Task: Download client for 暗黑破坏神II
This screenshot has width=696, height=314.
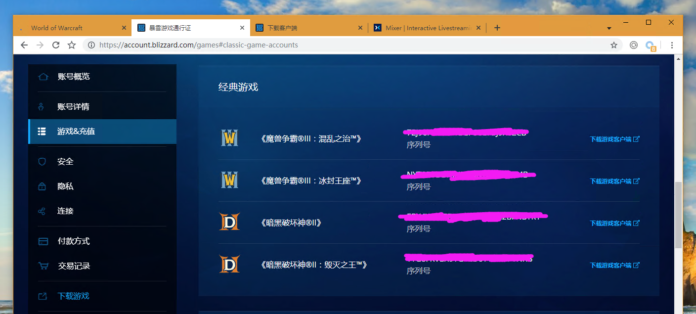Action: point(614,224)
